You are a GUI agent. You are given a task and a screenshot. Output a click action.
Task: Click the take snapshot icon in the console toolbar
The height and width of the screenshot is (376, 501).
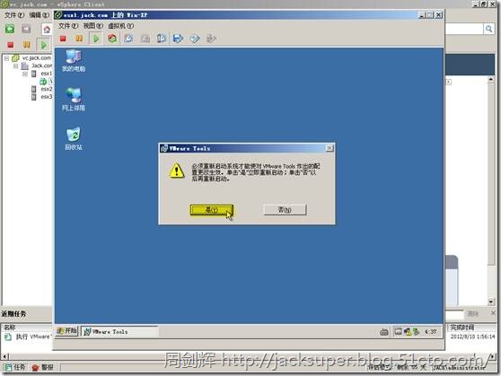128,39
